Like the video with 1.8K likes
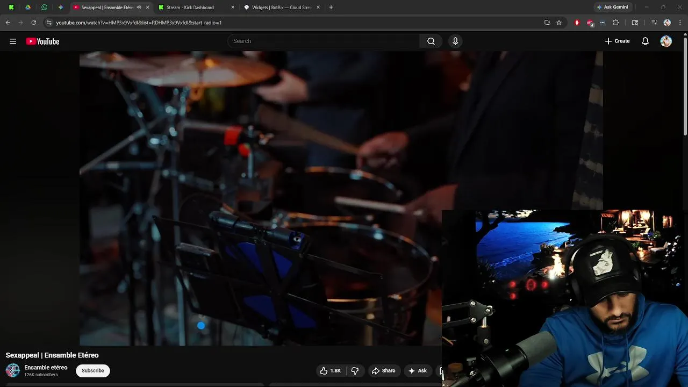The width and height of the screenshot is (688, 387). point(331,370)
